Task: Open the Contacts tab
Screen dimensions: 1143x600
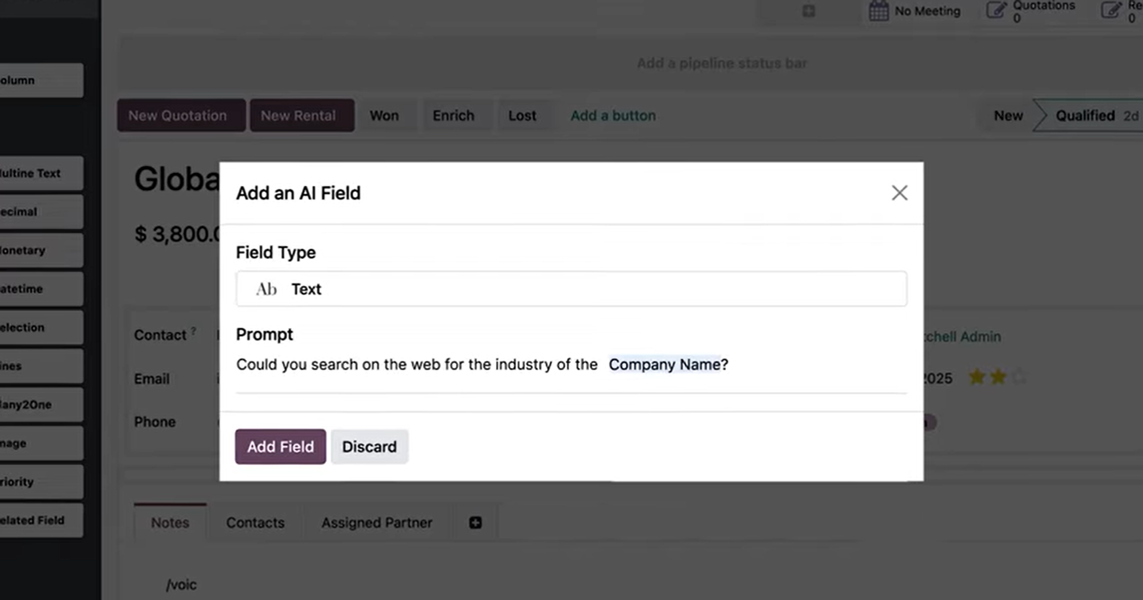Action: coord(255,523)
